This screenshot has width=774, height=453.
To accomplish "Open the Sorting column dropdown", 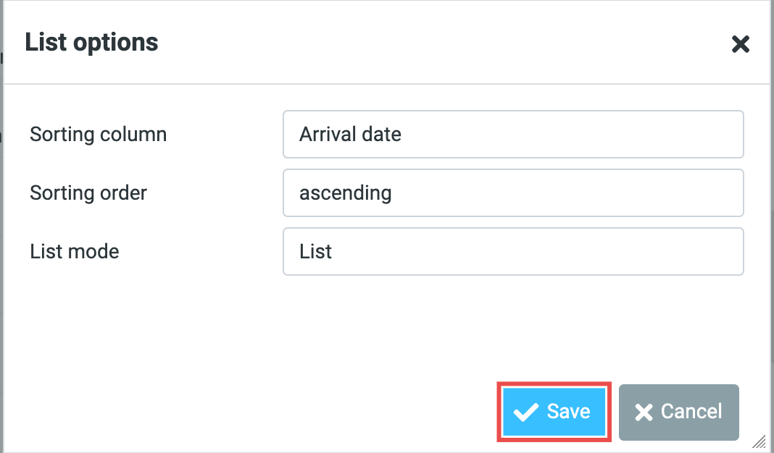I will [513, 134].
